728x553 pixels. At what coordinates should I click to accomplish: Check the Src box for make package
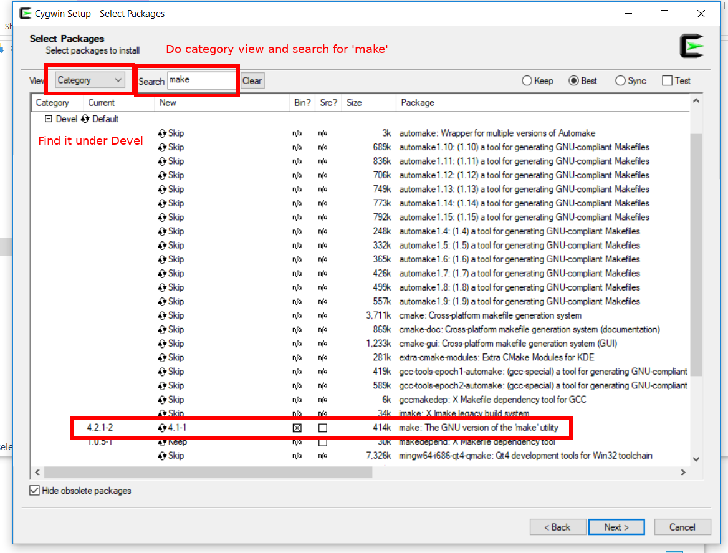point(323,428)
